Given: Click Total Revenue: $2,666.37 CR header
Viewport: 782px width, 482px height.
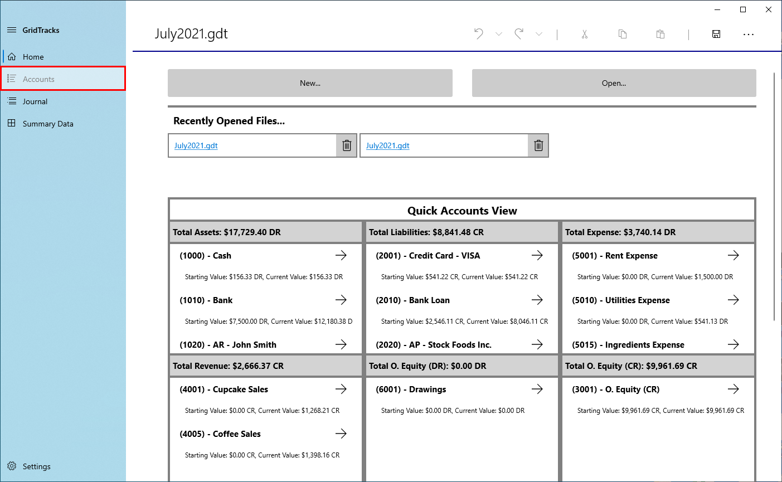Looking at the screenshot, I should pos(266,366).
